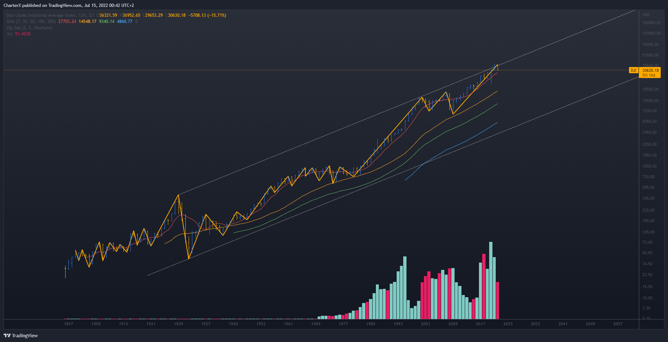Image resolution: width=668 pixels, height=342 pixels.
Task: Click the green SMA value 9340.14
Action: [x=107, y=21]
